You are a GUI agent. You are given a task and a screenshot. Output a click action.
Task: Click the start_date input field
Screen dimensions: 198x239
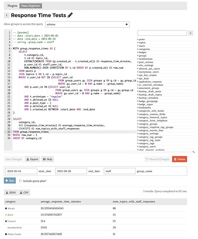click(21, 171)
